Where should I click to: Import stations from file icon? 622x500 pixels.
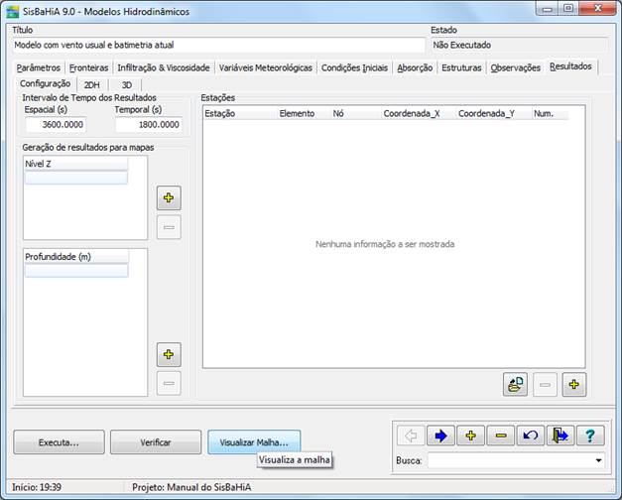(515, 384)
